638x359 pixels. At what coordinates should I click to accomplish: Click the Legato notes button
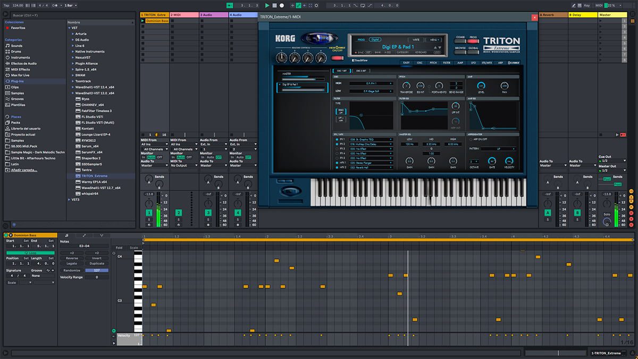click(72, 263)
